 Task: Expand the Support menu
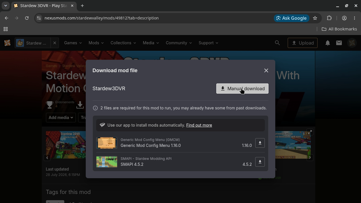[x=208, y=43]
